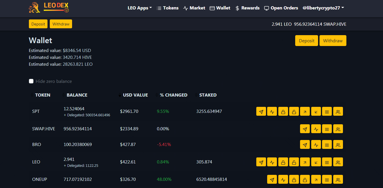Image resolution: width=383 pixels, height=188 pixels.
Task: Open the ONEUP market chart icon
Action: [x=283, y=179]
